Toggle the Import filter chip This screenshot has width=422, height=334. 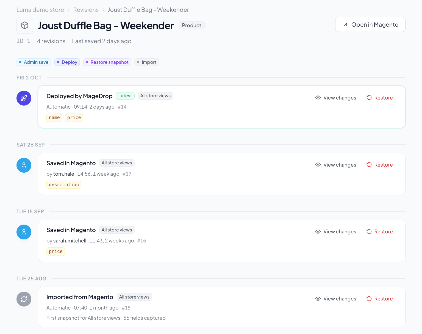point(147,62)
